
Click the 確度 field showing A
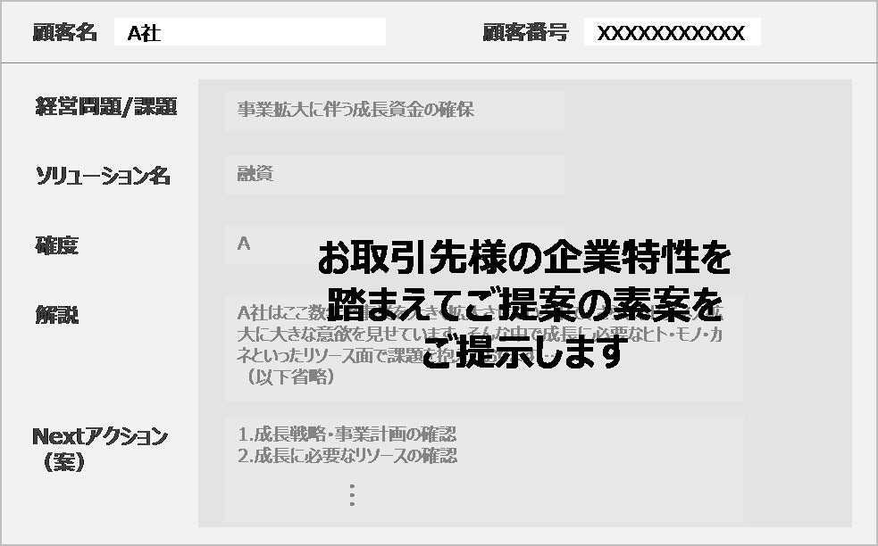[395, 244]
